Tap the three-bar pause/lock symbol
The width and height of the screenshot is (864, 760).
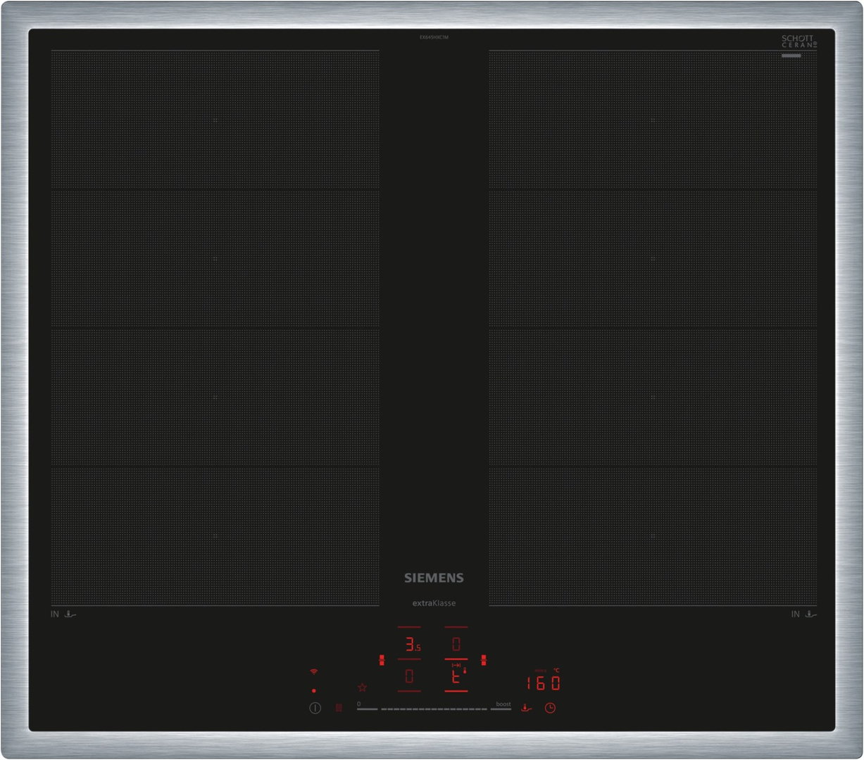[x=339, y=708]
